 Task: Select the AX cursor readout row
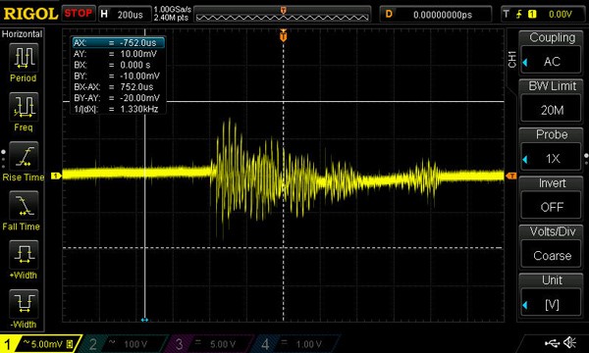tap(119, 43)
